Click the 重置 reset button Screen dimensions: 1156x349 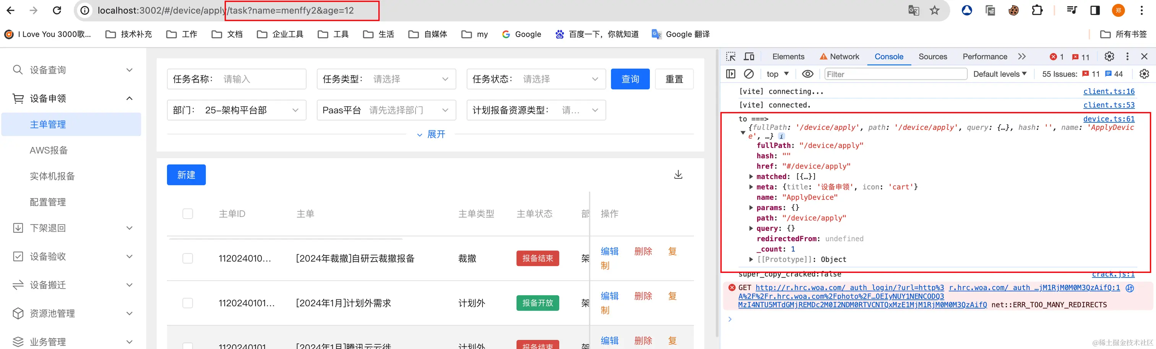tap(674, 79)
